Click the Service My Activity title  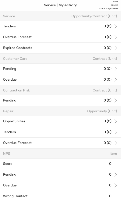(60, 5)
